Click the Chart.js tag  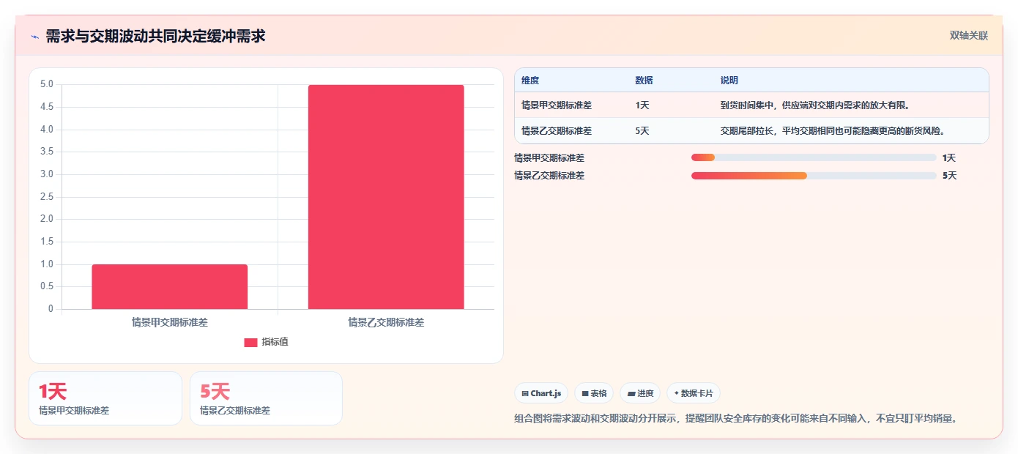(541, 393)
